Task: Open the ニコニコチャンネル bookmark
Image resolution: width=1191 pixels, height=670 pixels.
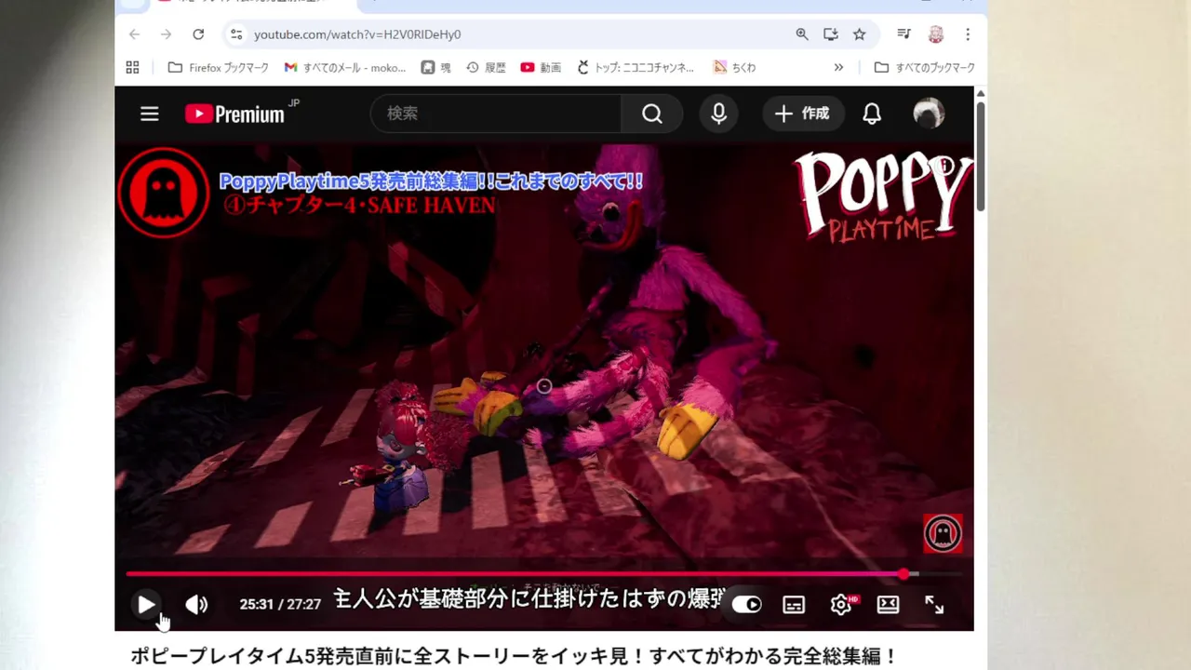Action: tap(636, 67)
